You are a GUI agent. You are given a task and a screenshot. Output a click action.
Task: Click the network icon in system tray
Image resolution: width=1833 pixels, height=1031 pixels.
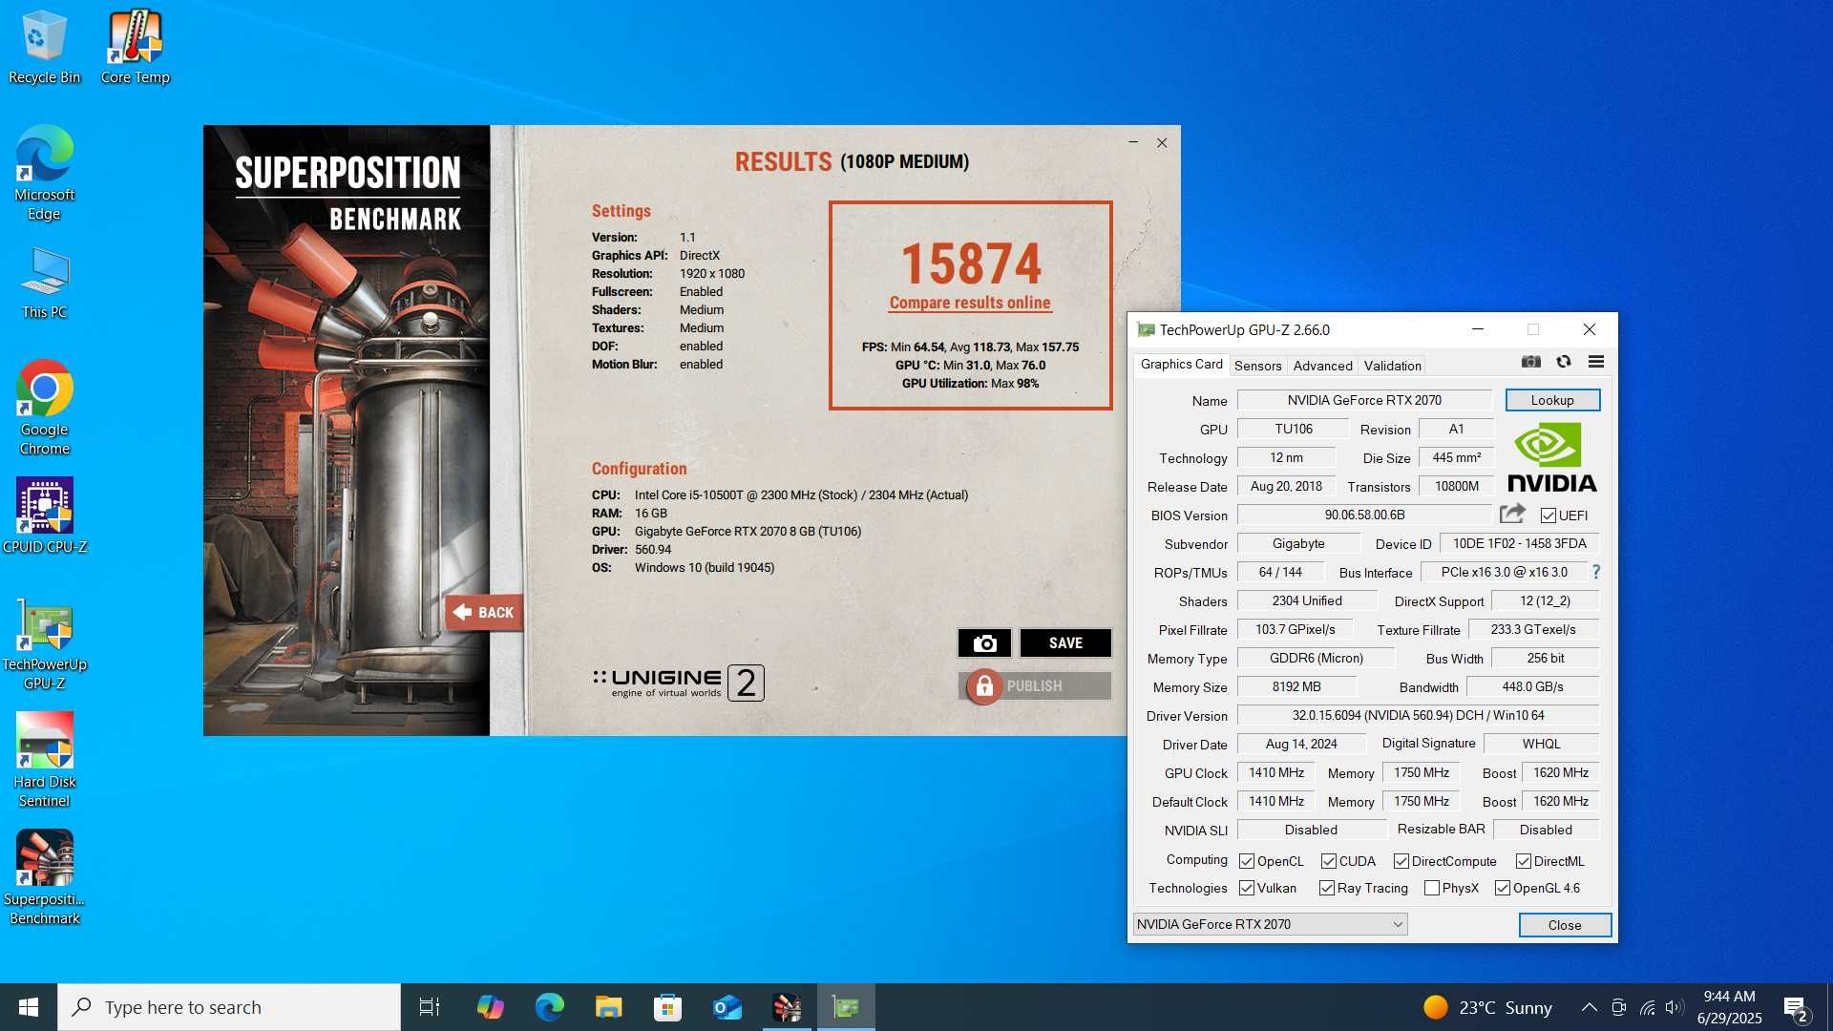coord(1647,1007)
